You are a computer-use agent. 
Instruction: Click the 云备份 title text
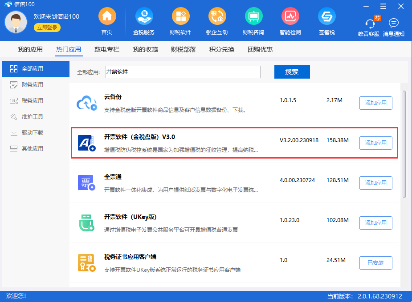[x=113, y=97]
